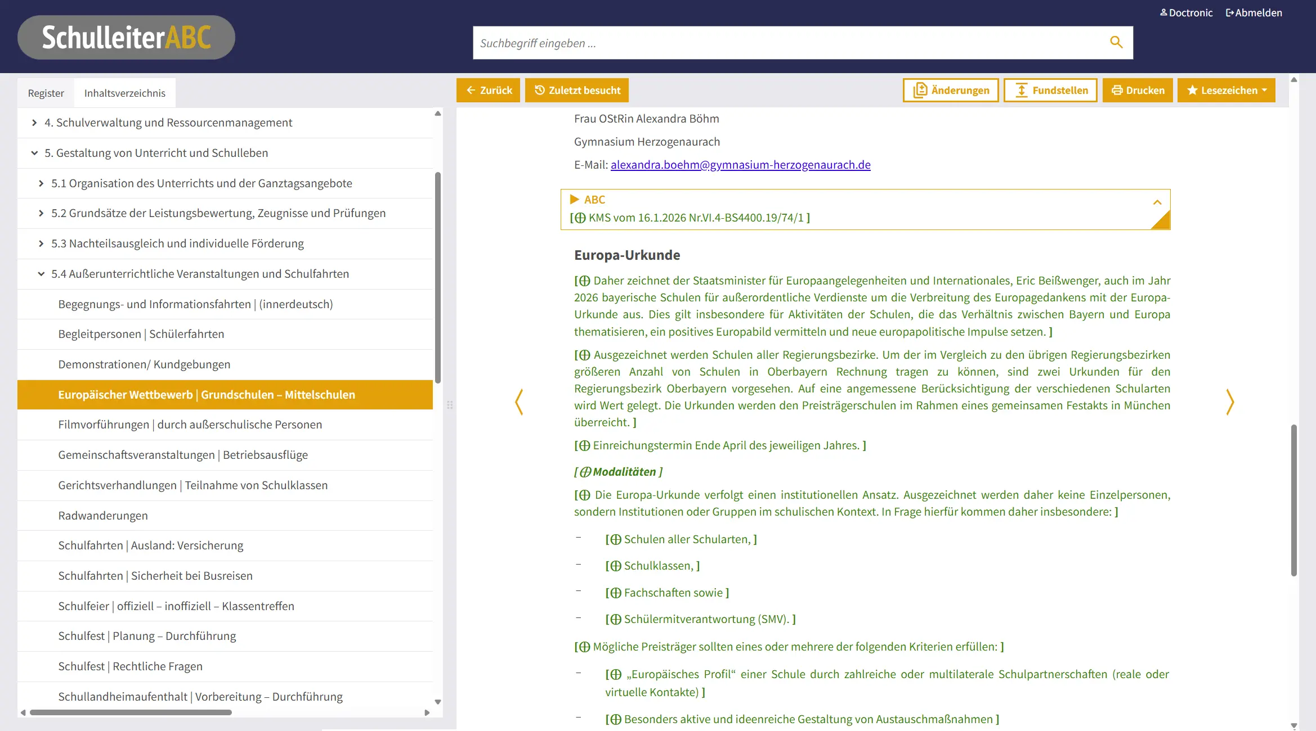Click the SchulleiterABC logo
This screenshot has height=731, width=1316.
[x=126, y=37]
